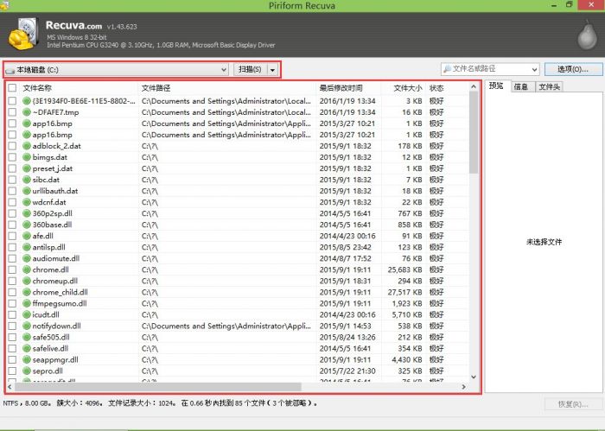Switch to the 信息 tab
605x431 pixels.
pyautogui.click(x=521, y=86)
